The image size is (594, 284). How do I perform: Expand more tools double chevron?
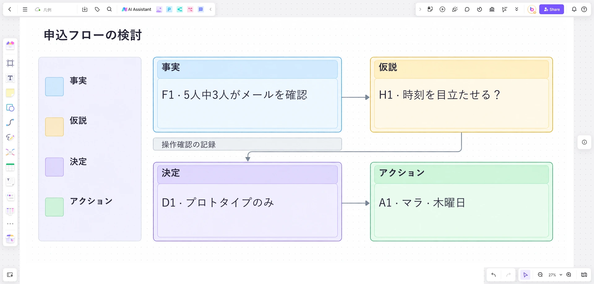point(517,9)
